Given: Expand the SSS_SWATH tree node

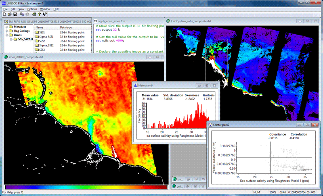Looking at the screenshot, I should coord(11,39).
